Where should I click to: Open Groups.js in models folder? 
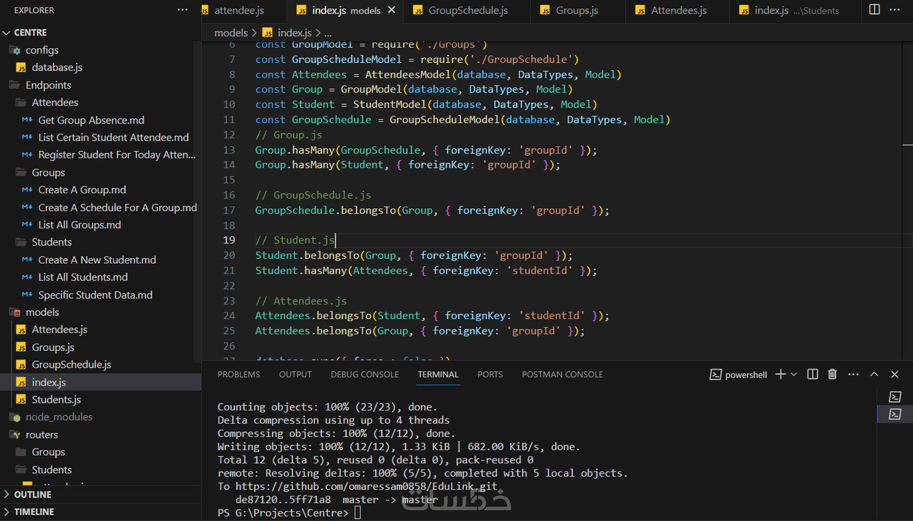(x=100, y=348)
